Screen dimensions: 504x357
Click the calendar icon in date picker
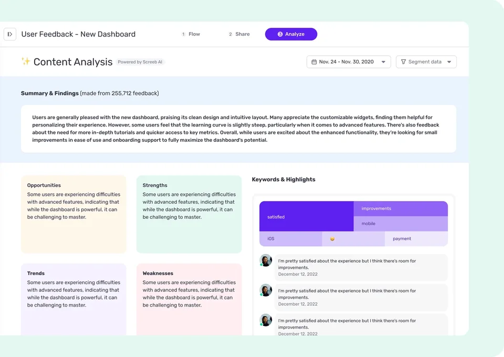point(314,62)
